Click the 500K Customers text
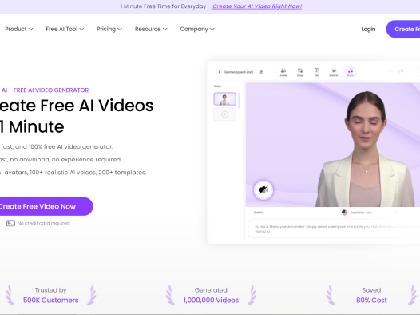 tap(51, 301)
